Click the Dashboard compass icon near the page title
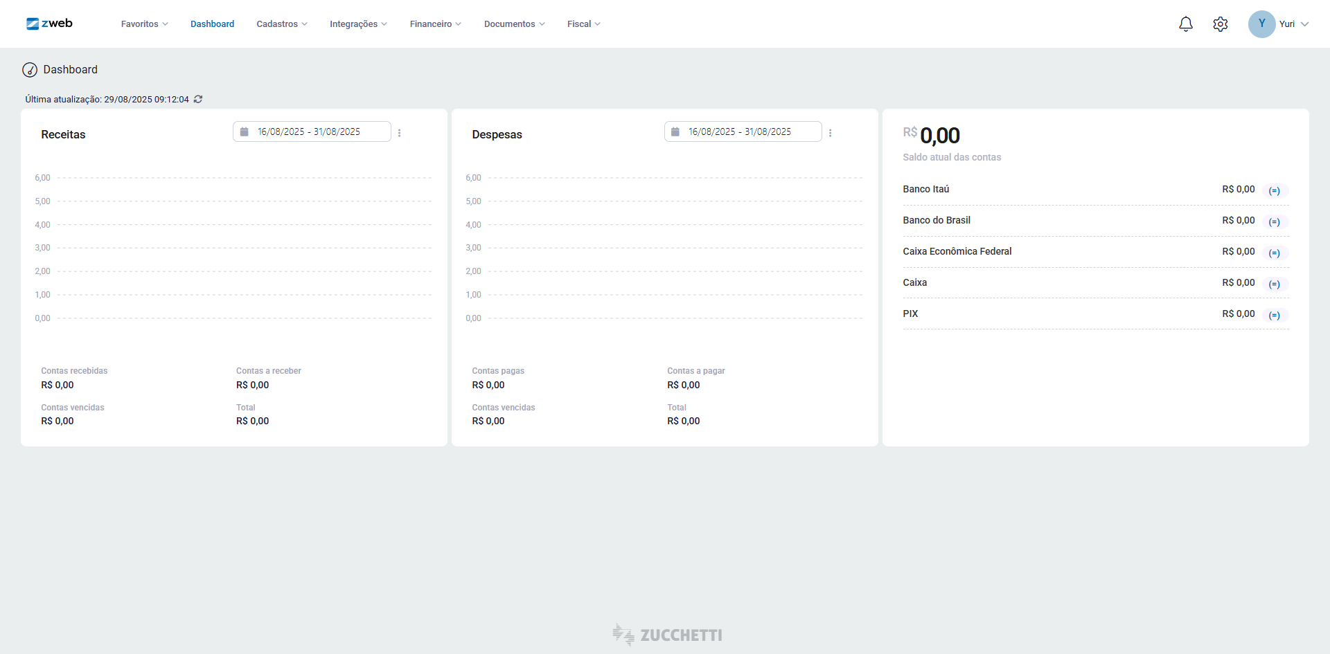This screenshot has width=1330, height=654. click(29, 69)
